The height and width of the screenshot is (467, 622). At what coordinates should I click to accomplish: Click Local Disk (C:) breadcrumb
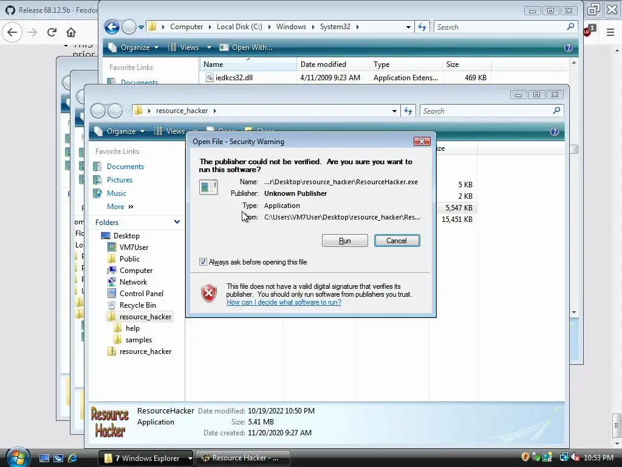[x=239, y=27]
